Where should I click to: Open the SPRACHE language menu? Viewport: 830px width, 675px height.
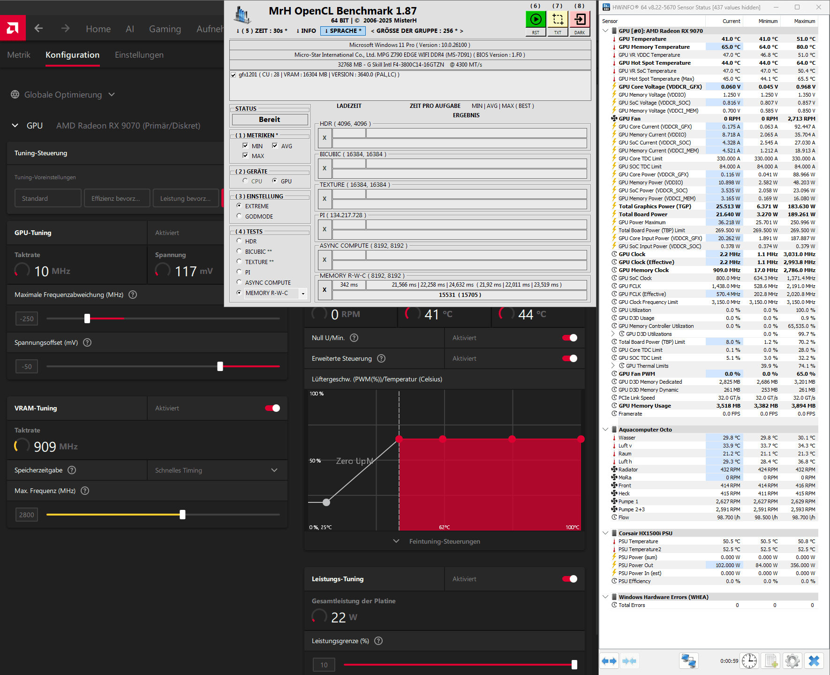pyautogui.click(x=343, y=31)
